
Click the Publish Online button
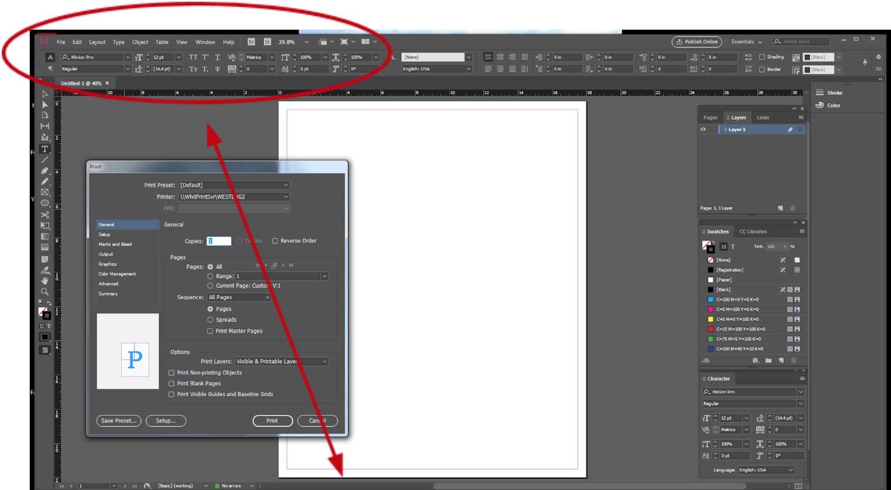pyautogui.click(x=696, y=42)
